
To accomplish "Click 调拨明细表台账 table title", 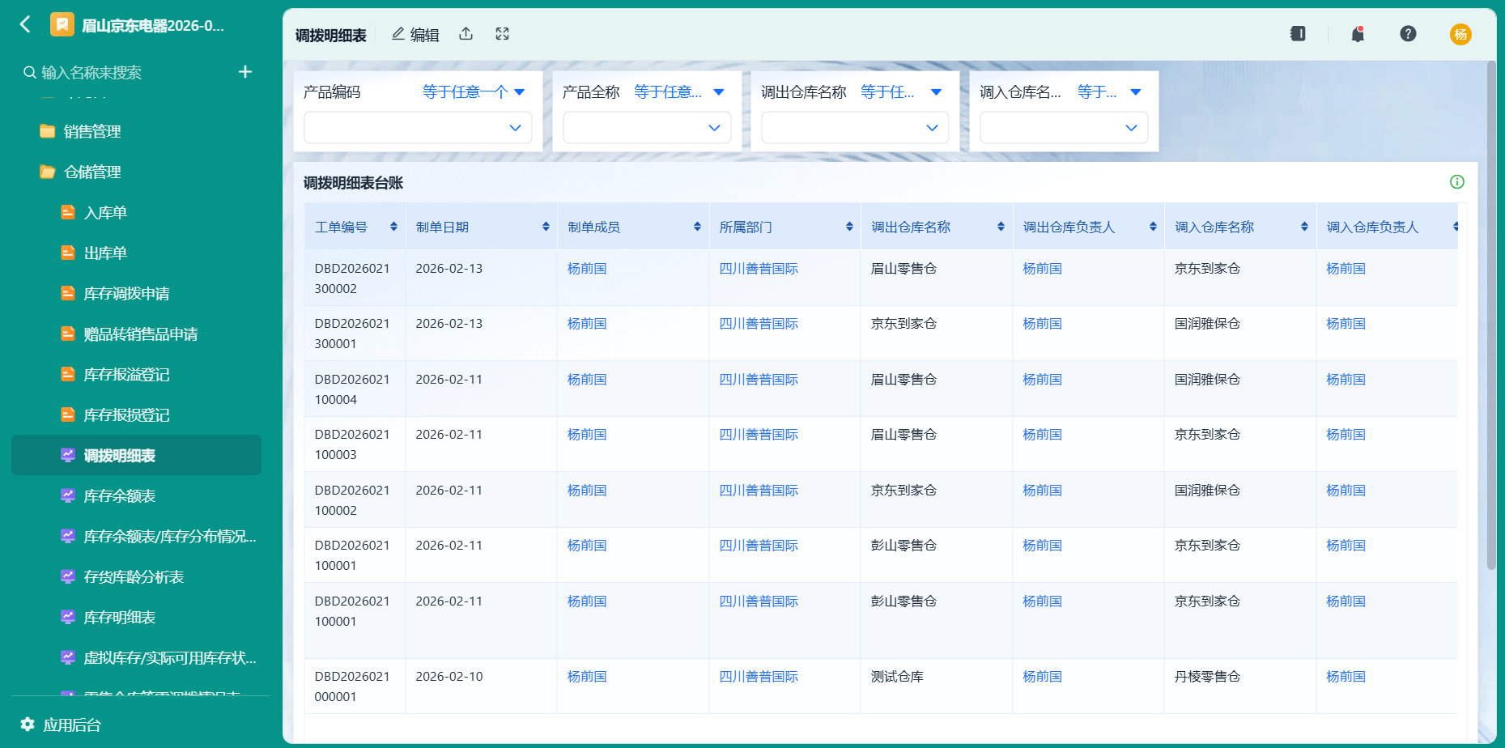I will pyautogui.click(x=353, y=183).
